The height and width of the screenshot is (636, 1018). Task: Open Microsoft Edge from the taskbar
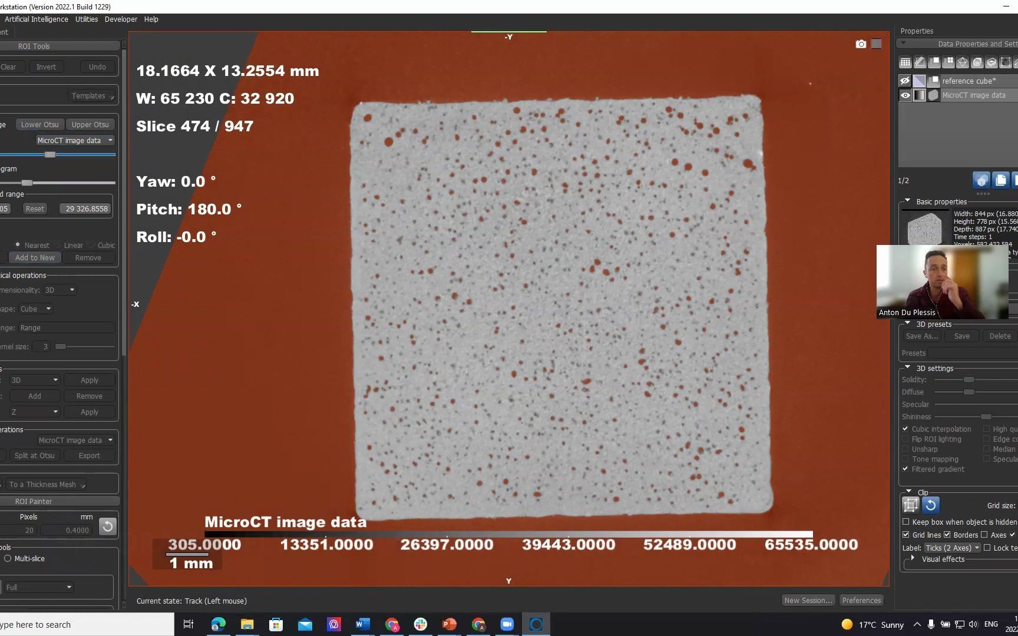[218, 624]
